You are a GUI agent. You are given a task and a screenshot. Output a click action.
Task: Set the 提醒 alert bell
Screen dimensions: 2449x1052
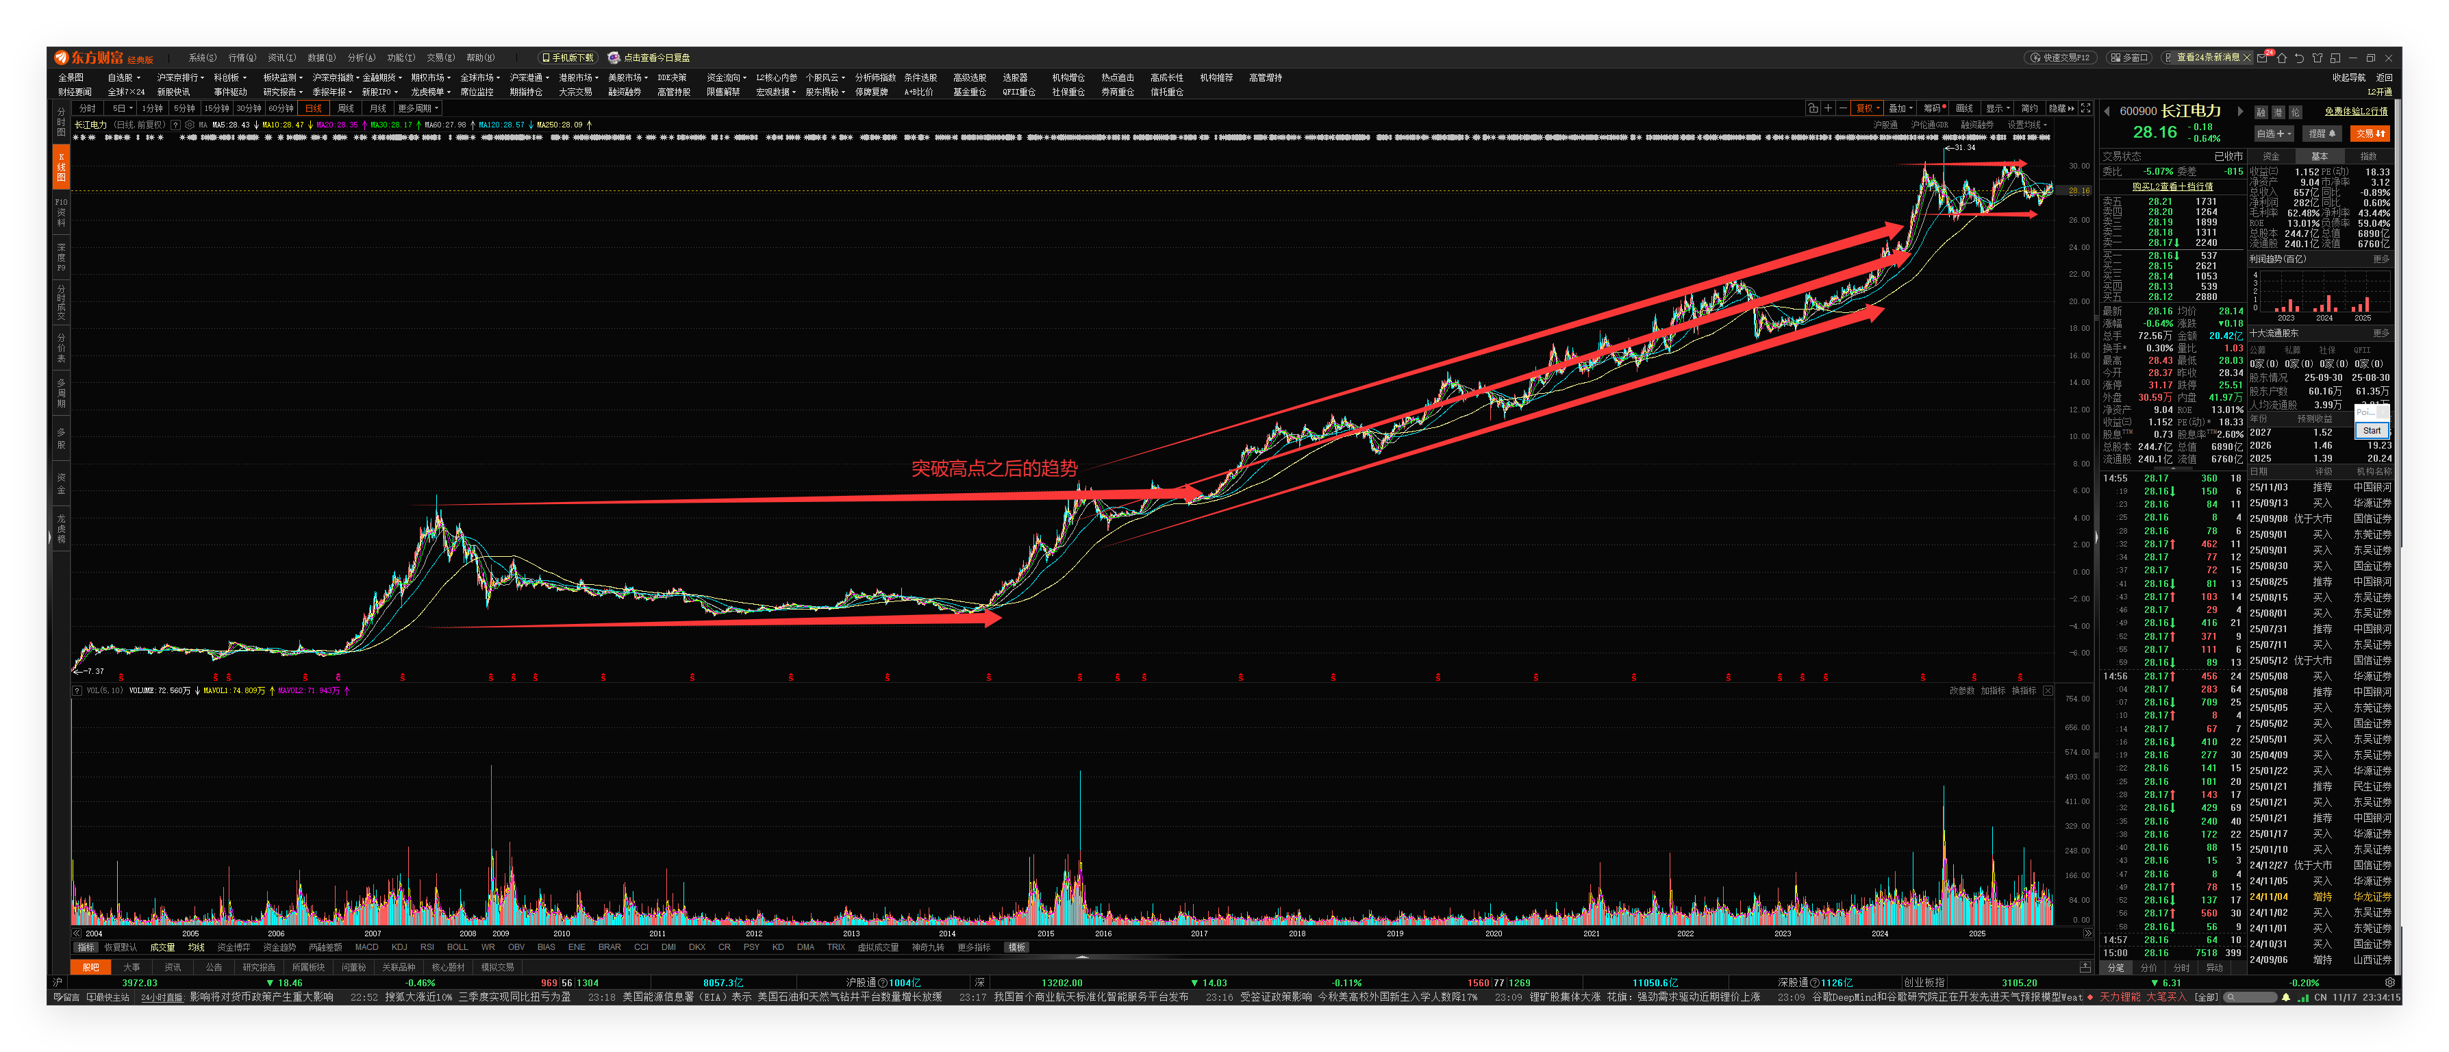pos(2322,134)
